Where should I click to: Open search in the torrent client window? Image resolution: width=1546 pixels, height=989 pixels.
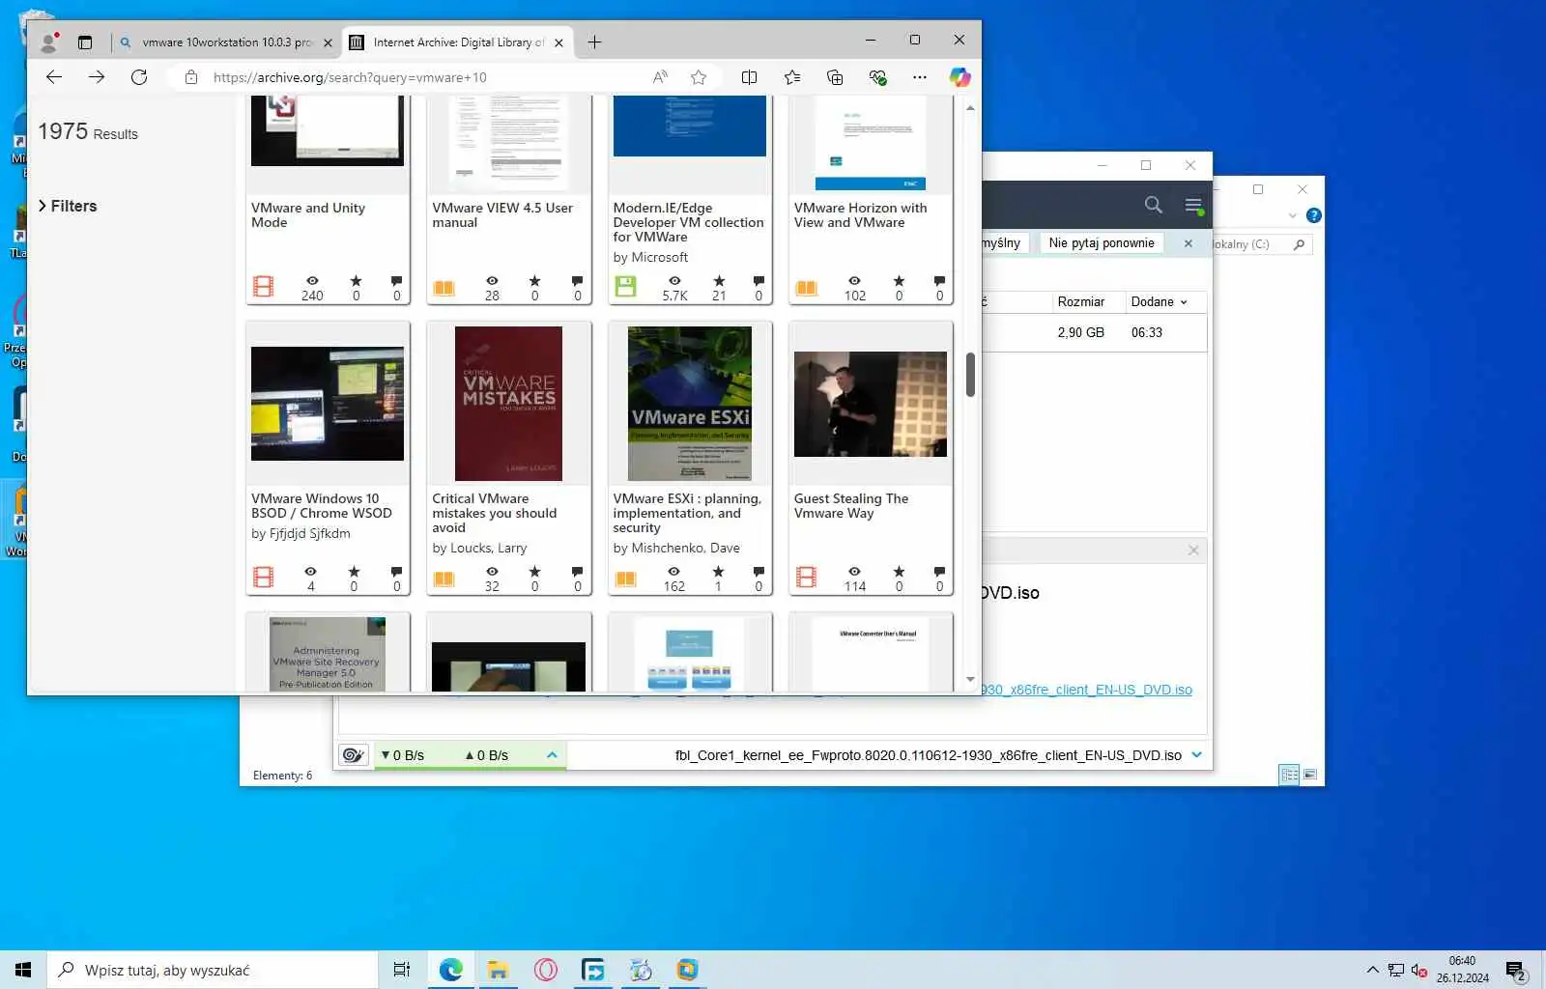point(1153,205)
